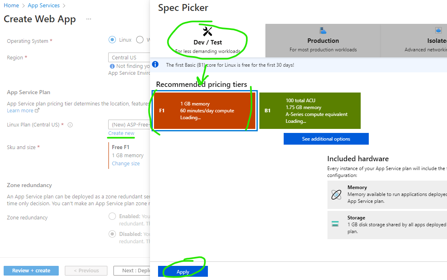Image resolution: width=447 pixels, height=280 pixels.
Task: Open the Linux Plan (Central US) dropdown
Action: coord(129,124)
